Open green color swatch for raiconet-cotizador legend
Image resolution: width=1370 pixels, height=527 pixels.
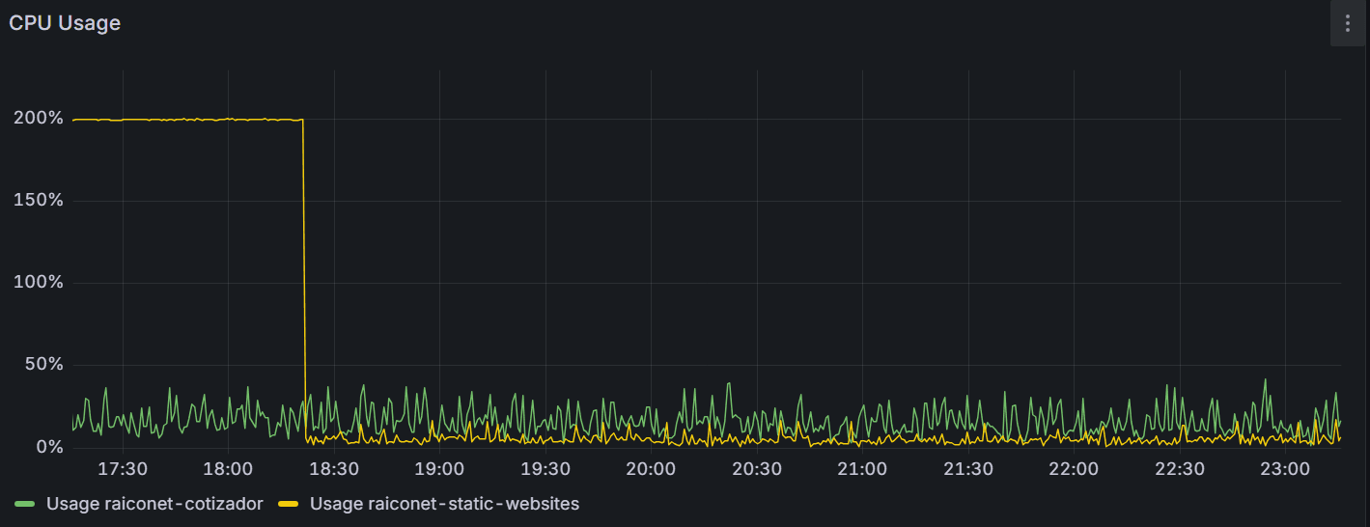coord(26,504)
